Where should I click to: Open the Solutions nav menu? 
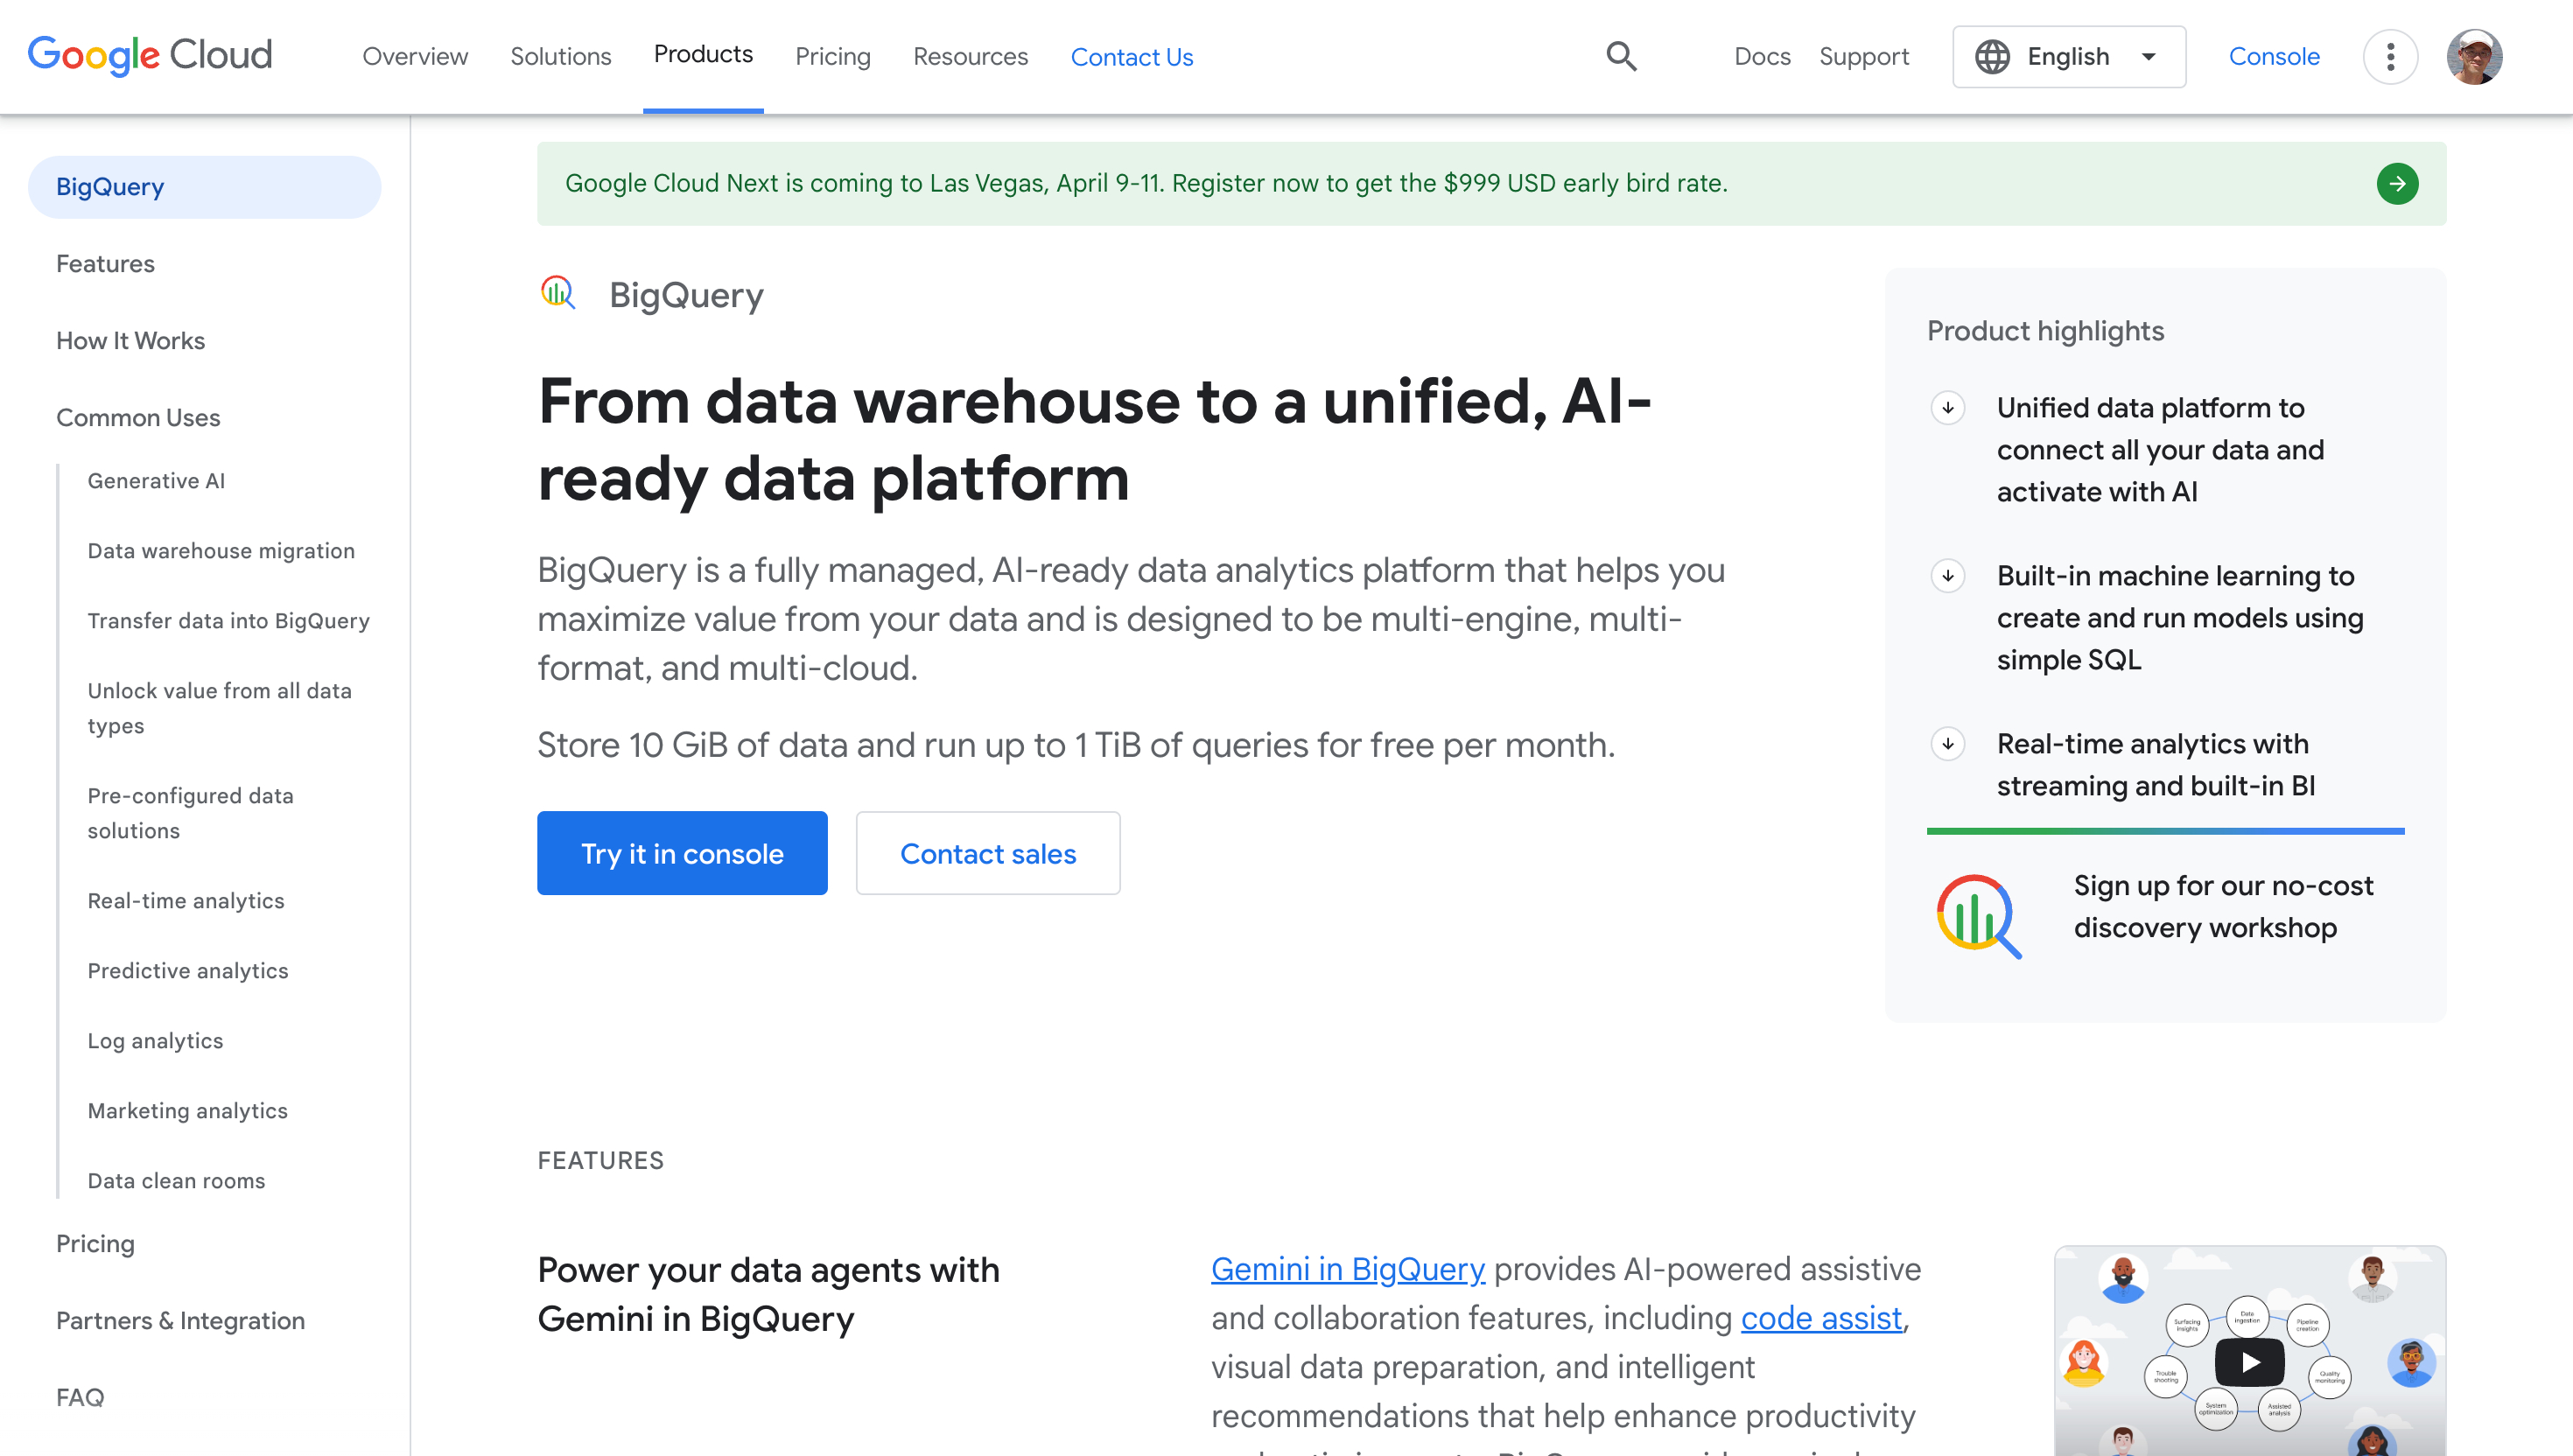coord(560,57)
